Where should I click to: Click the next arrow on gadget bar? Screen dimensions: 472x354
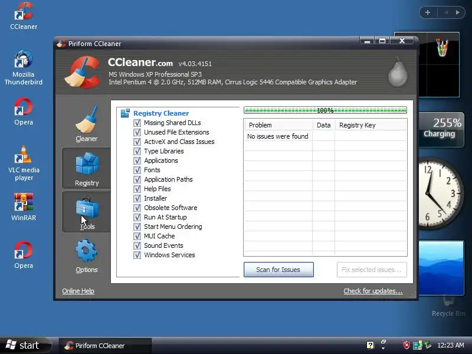pyautogui.click(x=458, y=12)
